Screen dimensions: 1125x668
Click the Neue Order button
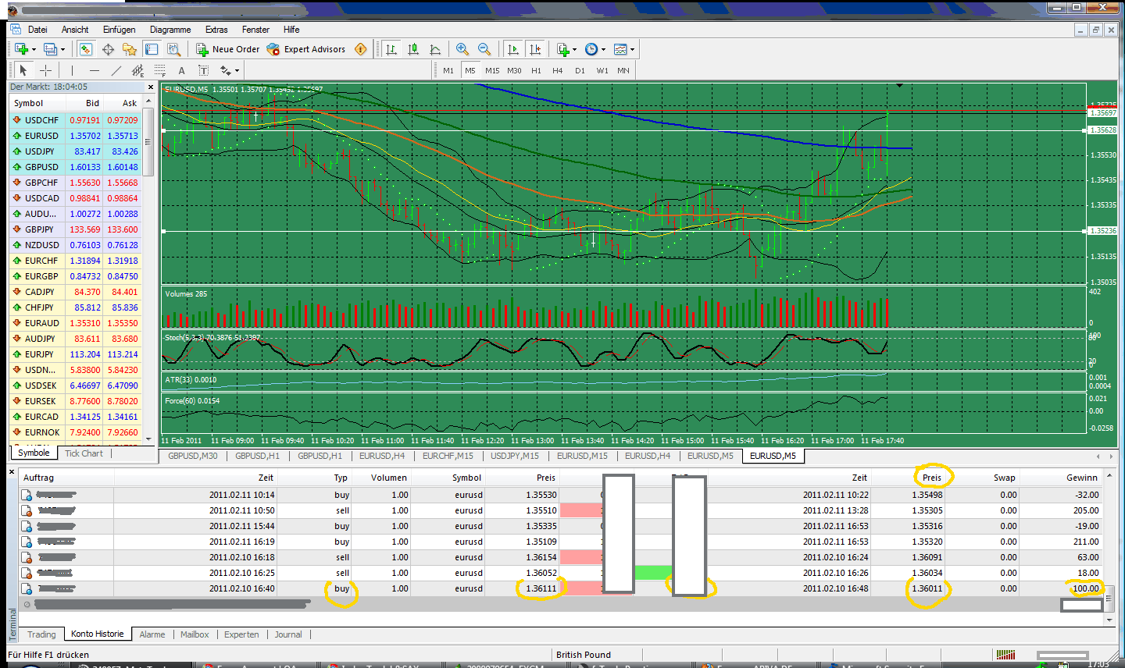coord(229,48)
